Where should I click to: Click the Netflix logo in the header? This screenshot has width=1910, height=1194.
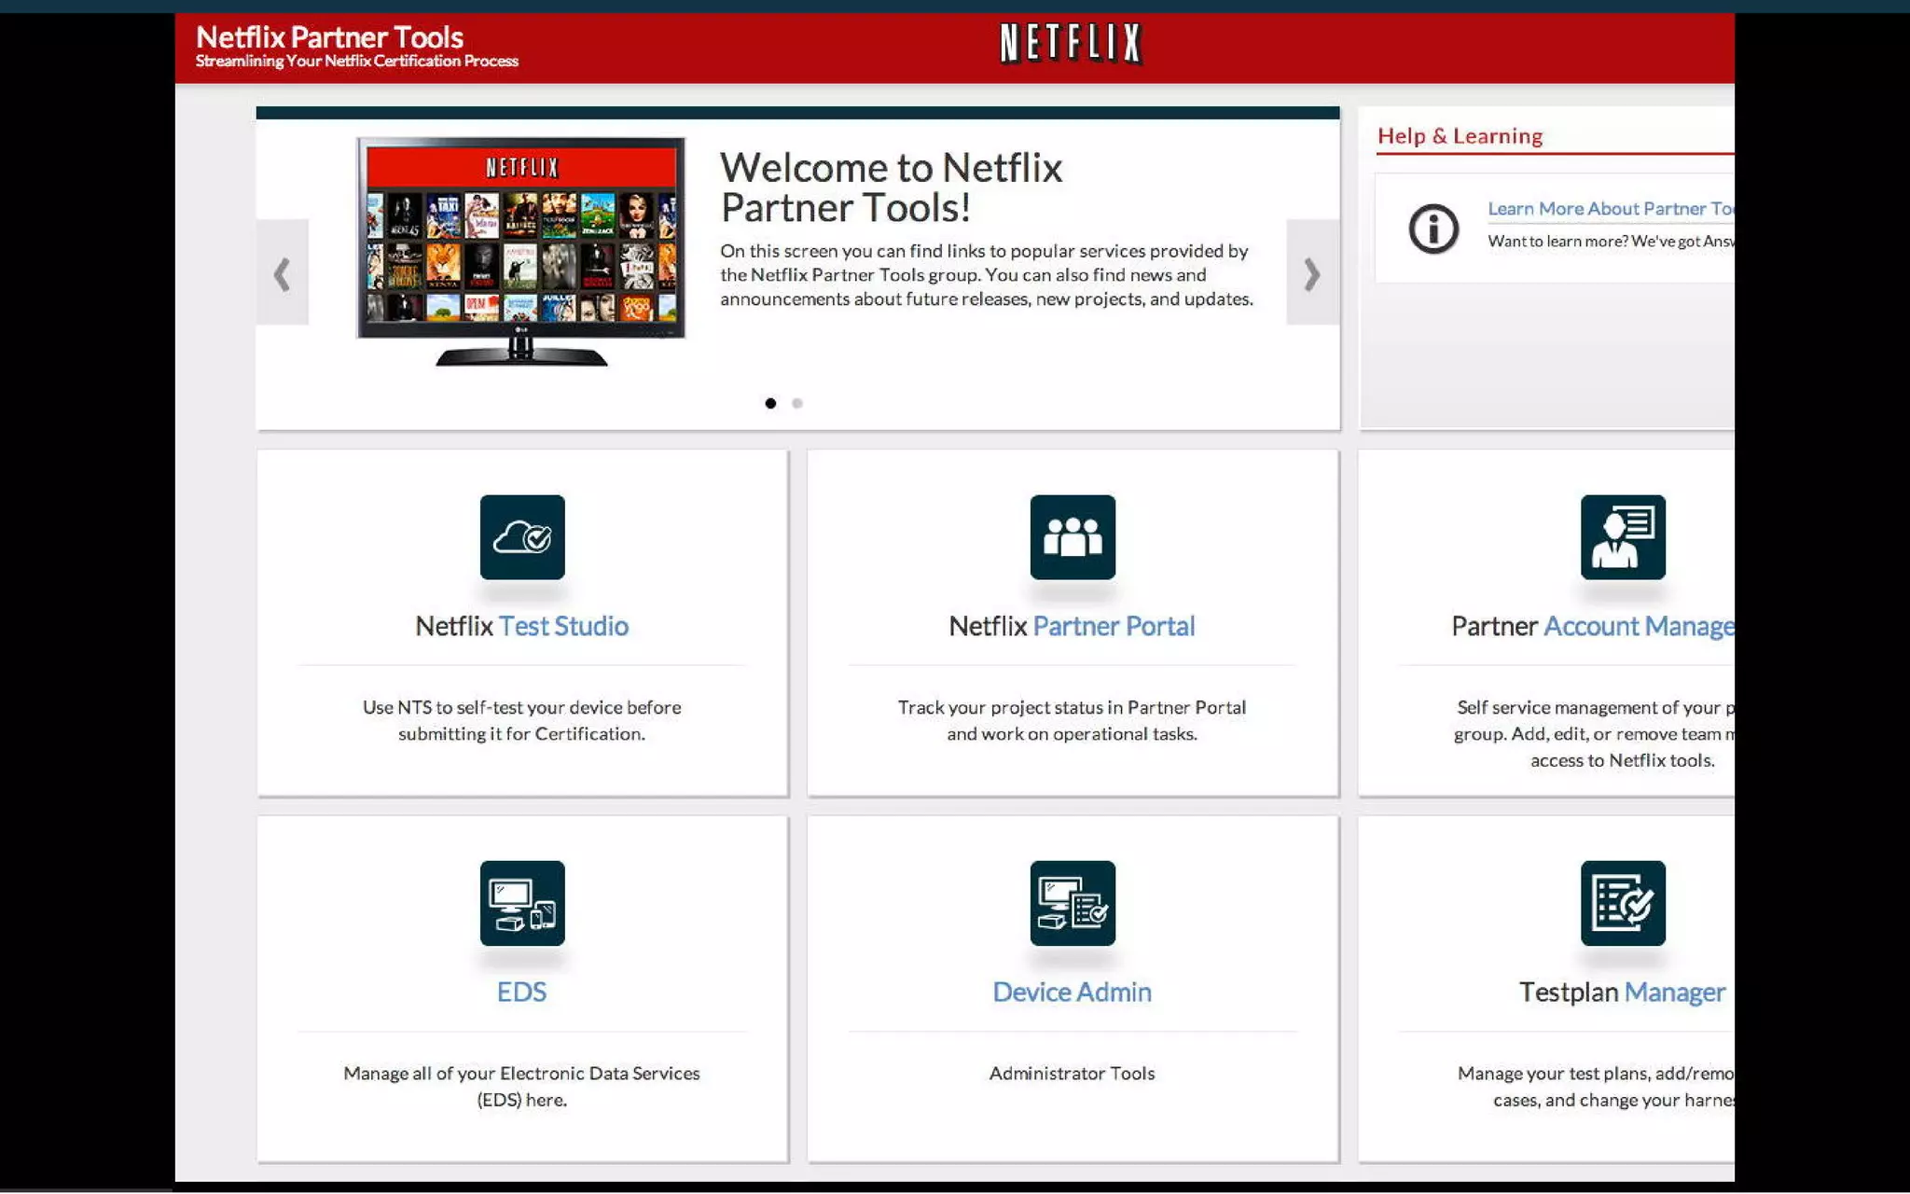tap(1071, 43)
